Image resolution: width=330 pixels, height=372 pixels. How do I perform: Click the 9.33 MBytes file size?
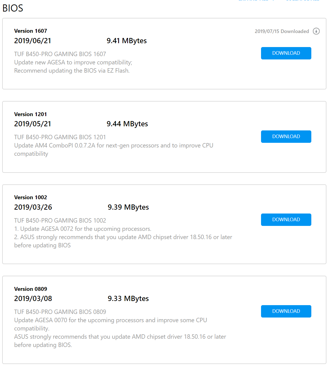[128, 299]
